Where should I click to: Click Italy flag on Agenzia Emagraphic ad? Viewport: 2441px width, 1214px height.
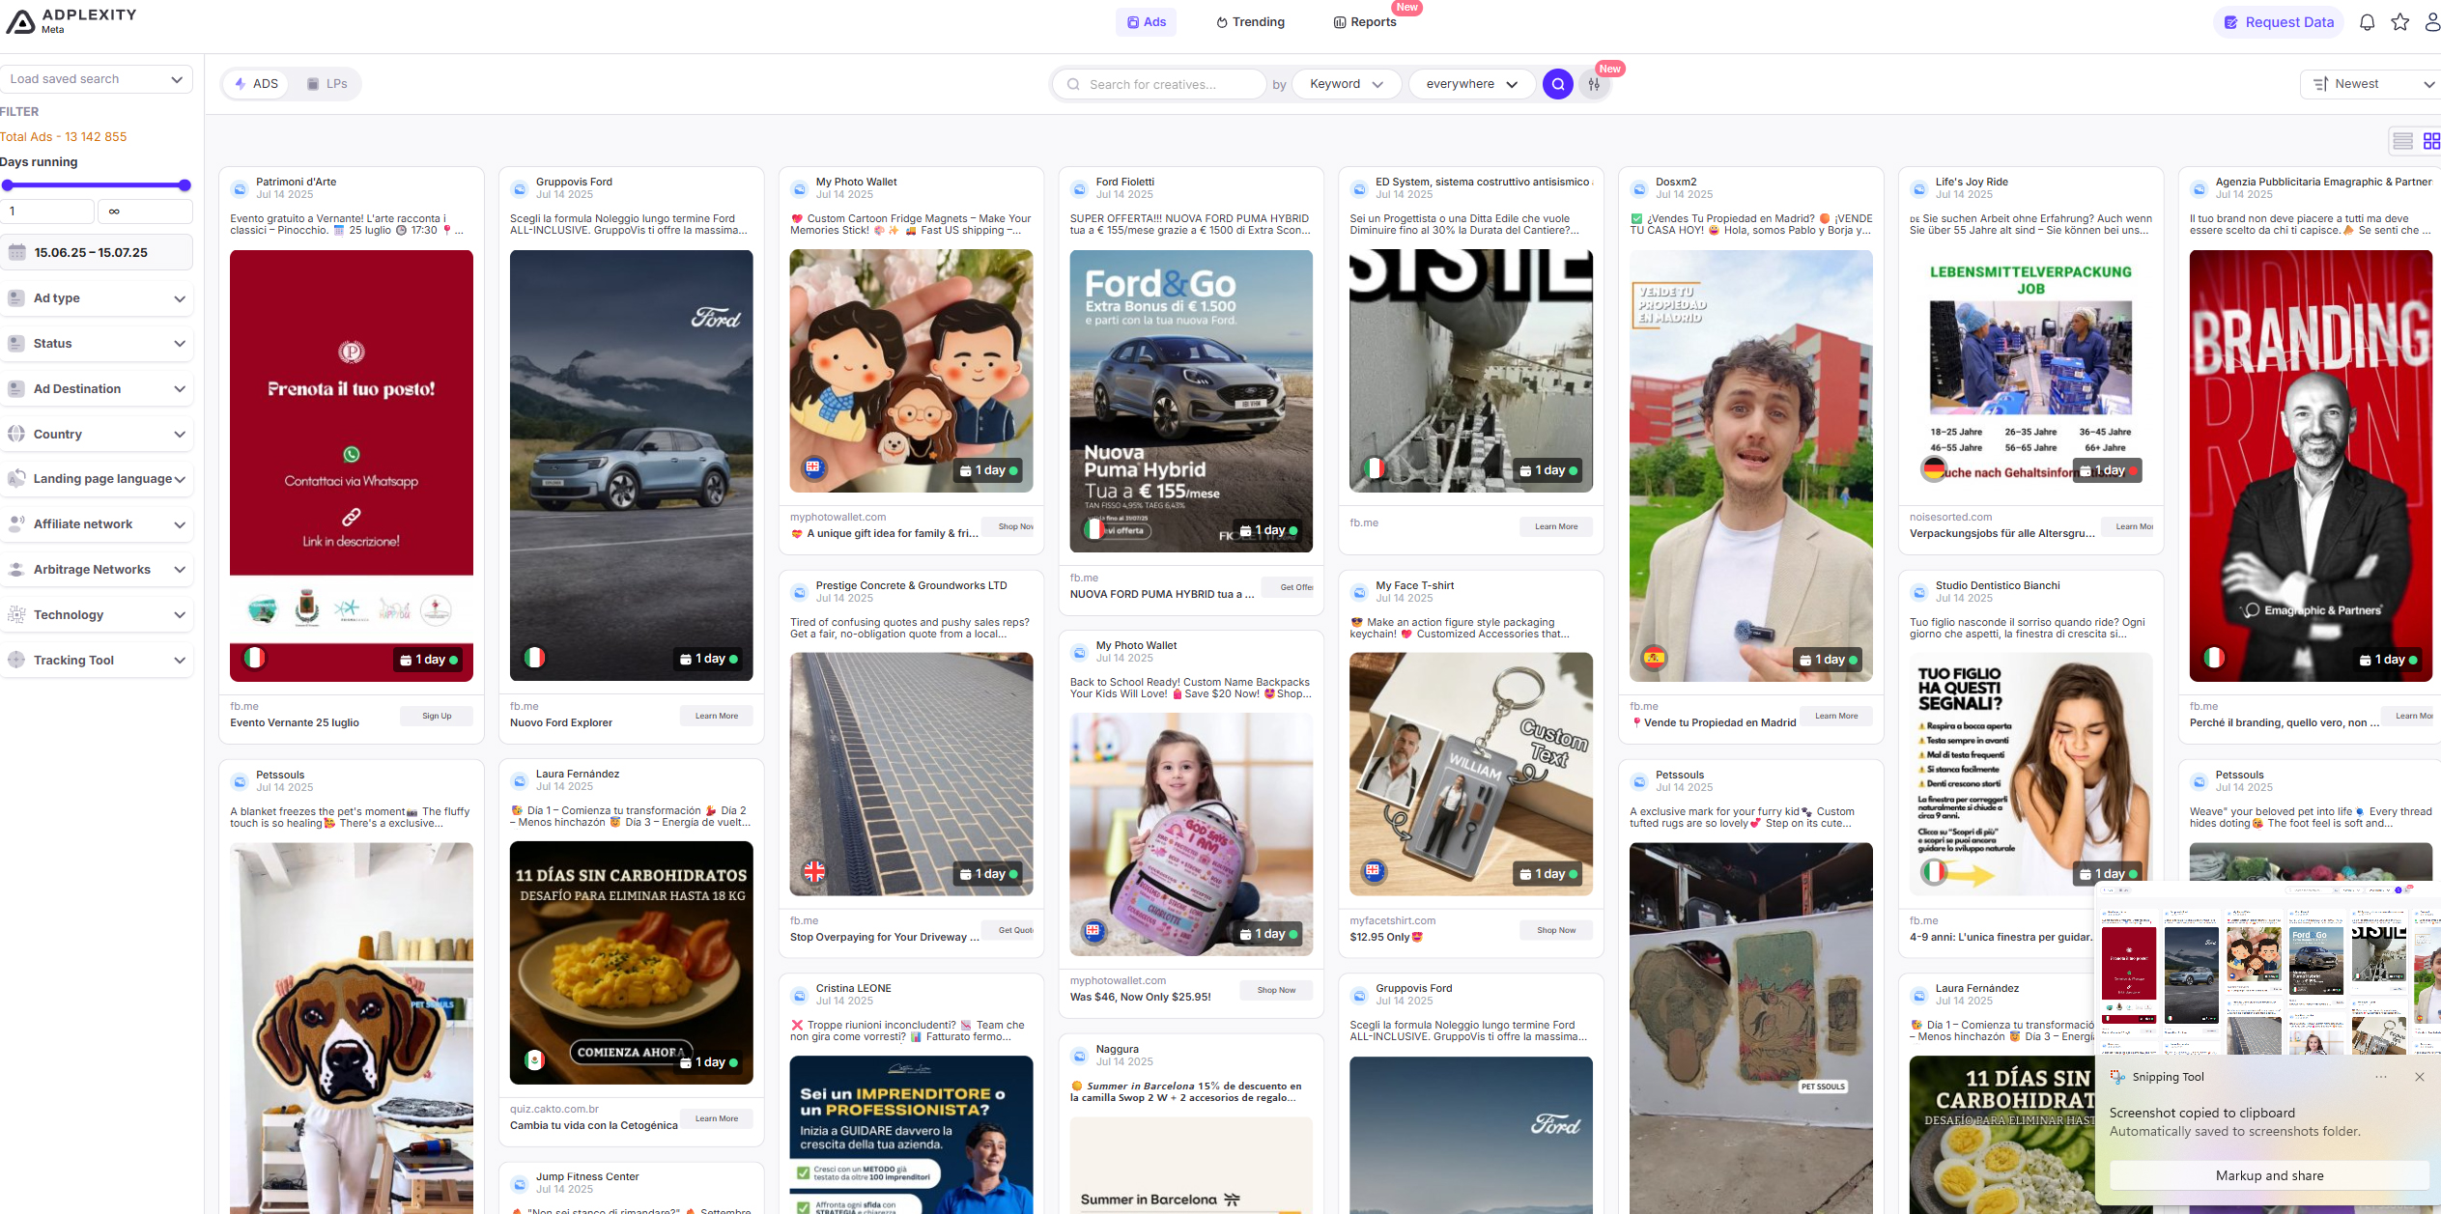pyautogui.click(x=2214, y=658)
